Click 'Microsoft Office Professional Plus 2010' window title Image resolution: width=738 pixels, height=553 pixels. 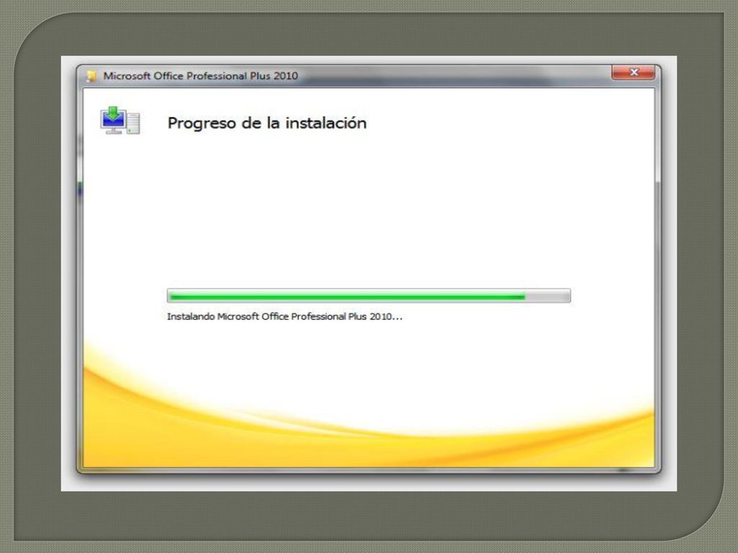[x=200, y=76]
